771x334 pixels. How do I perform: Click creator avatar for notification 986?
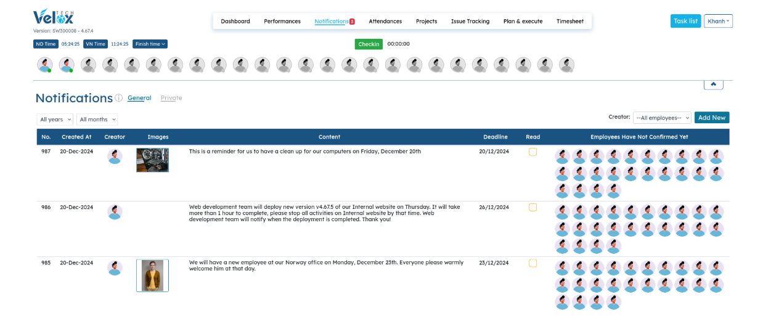tap(115, 212)
